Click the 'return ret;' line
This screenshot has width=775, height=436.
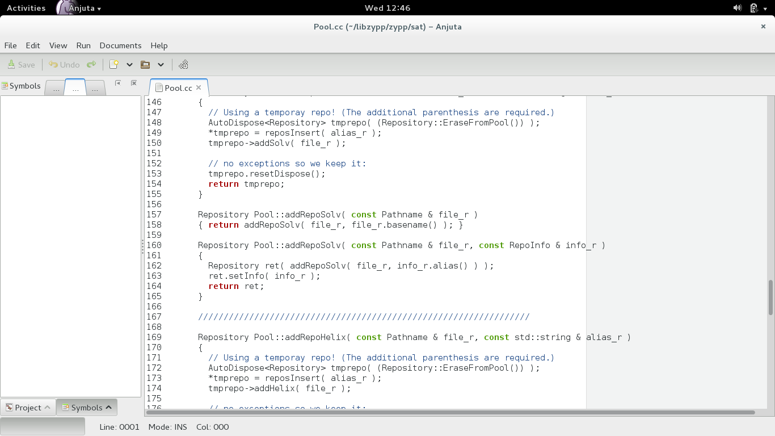pos(236,286)
